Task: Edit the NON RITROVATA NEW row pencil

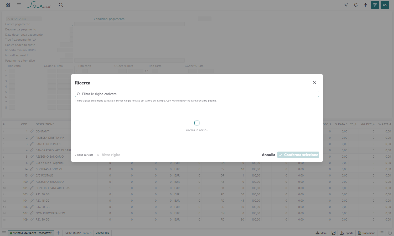Action: (32, 213)
